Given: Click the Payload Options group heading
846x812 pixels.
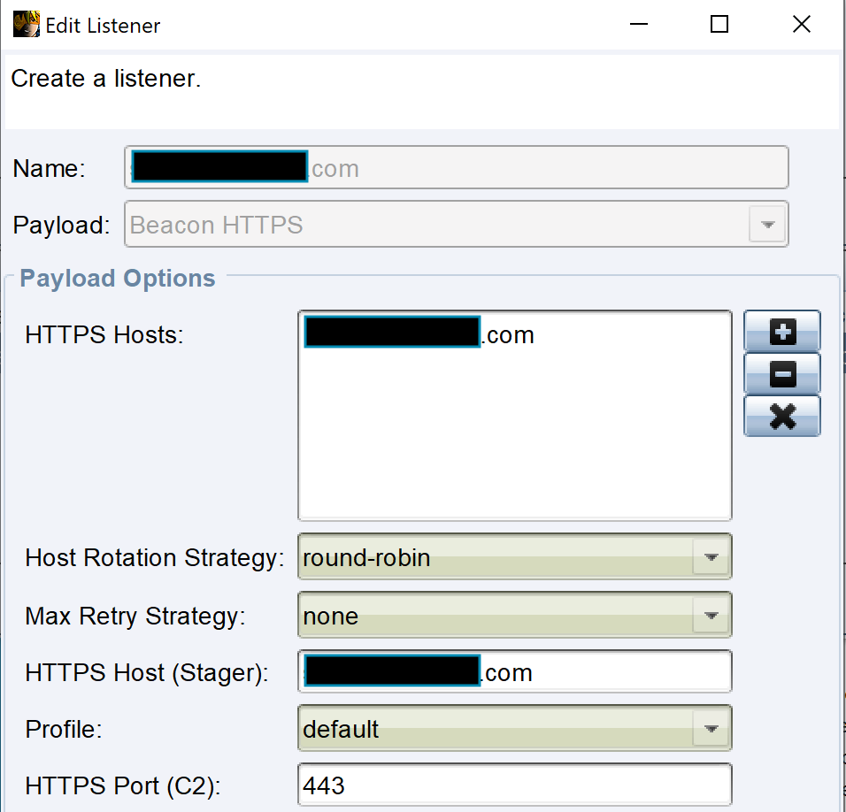Looking at the screenshot, I should pyautogui.click(x=118, y=279).
